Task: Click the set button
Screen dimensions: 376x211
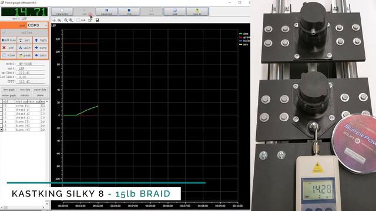Action: click(x=25, y=40)
